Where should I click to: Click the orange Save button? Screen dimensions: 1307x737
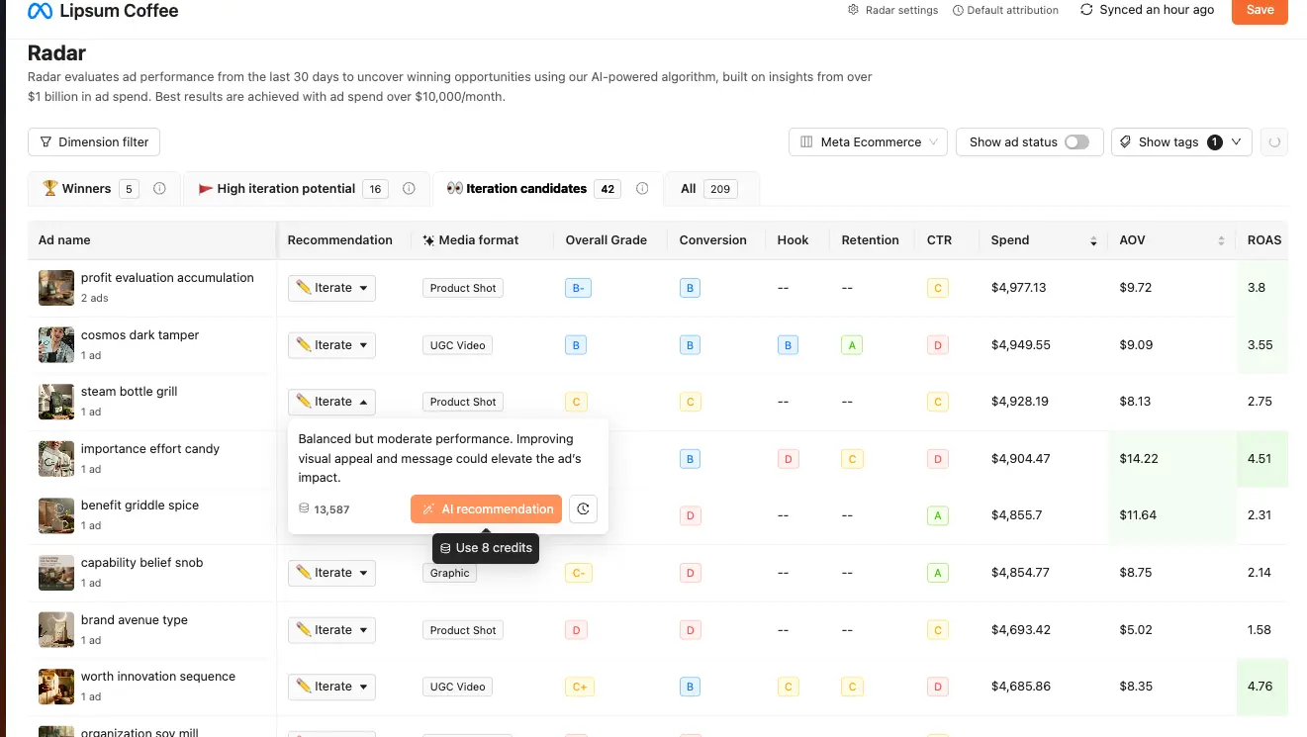click(x=1259, y=10)
